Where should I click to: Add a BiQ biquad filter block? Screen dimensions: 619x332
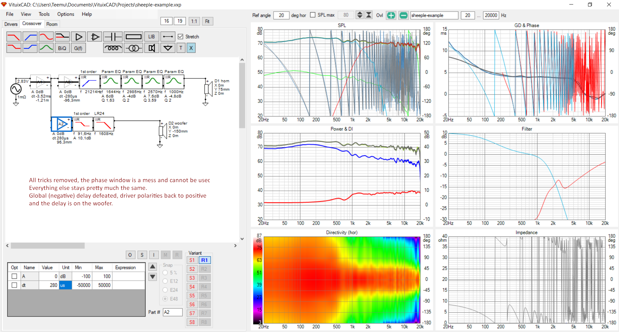coord(62,48)
